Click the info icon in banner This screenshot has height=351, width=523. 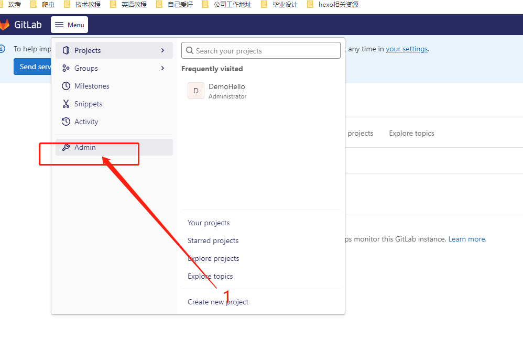pyautogui.click(x=2, y=49)
